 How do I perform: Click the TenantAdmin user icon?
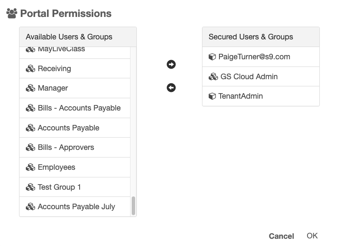[x=212, y=96]
